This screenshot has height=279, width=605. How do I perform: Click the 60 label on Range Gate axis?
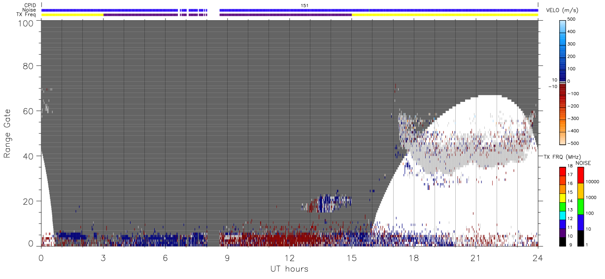coord(29,111)
